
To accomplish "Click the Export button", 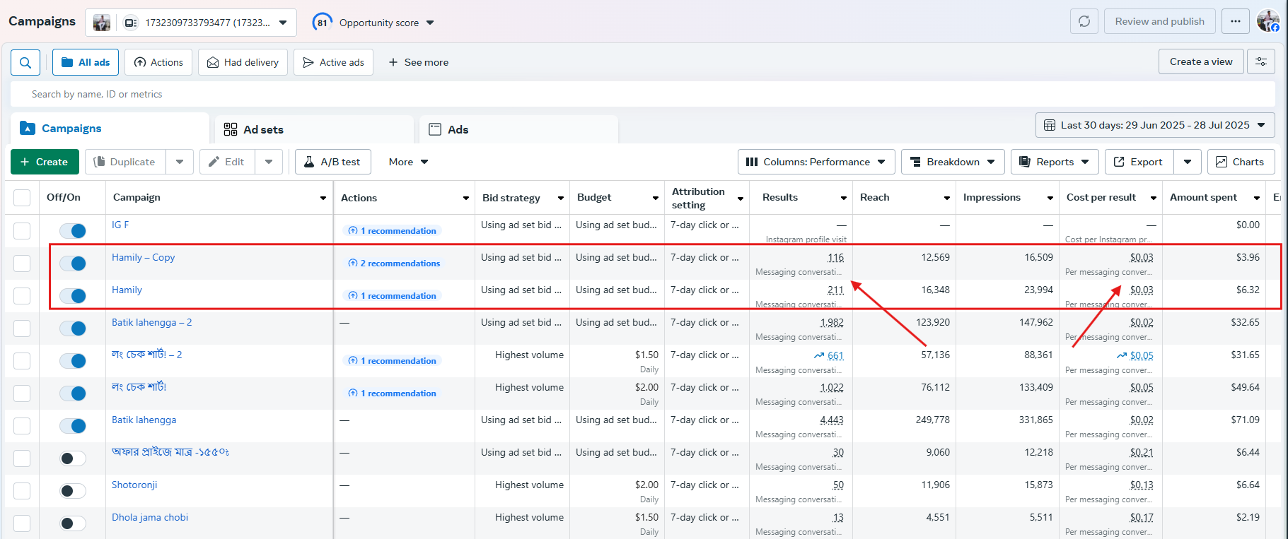I will coord(1138,162).
